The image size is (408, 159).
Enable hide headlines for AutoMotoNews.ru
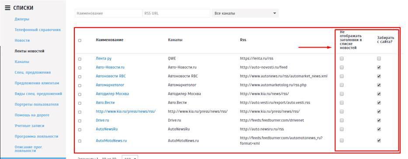(342, 141)
